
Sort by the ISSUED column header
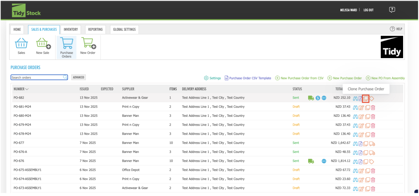pos(84,89)
